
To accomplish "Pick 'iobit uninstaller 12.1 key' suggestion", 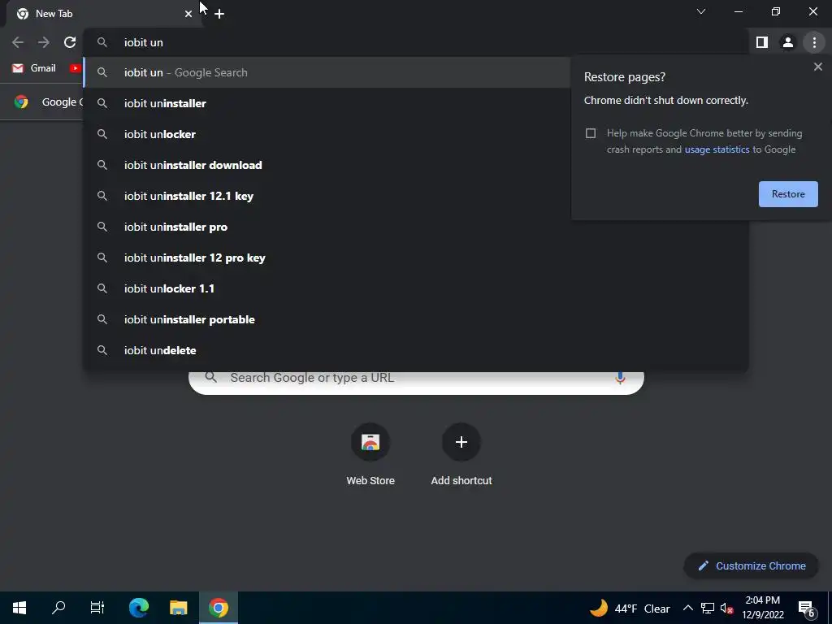I will [x=327, y=196].
